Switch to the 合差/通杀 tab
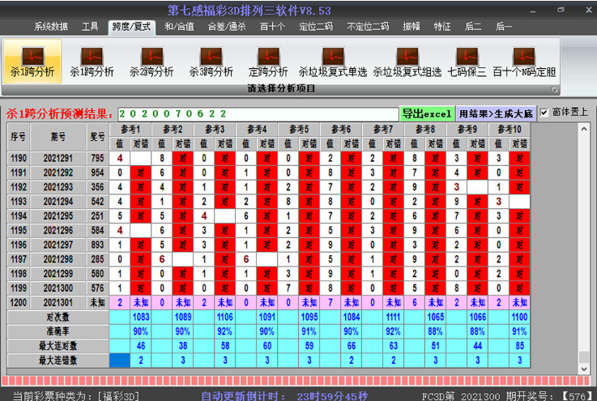Viewport: 597px width, 401px height. [x=227, y=27]
